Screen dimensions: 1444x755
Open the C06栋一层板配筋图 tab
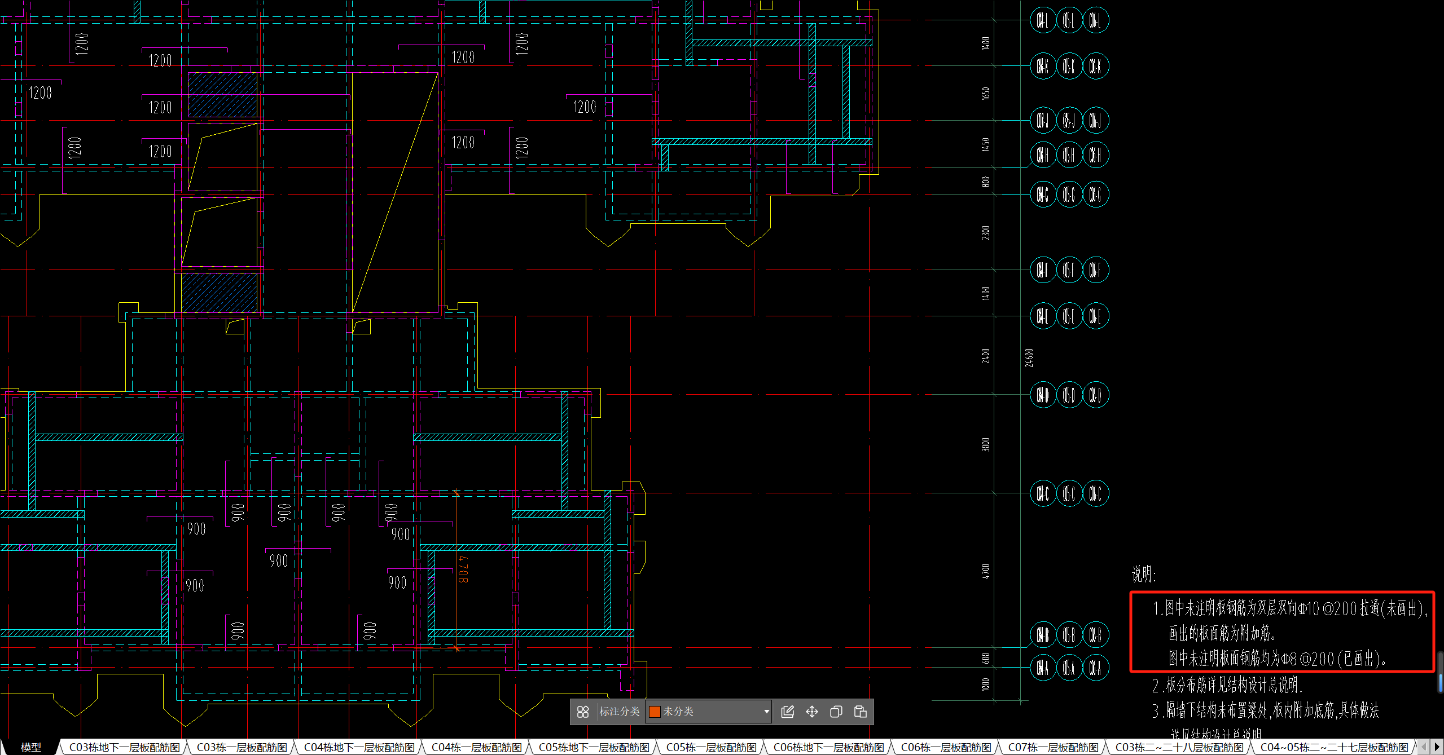pyautogui.click(x=946, y=747)
